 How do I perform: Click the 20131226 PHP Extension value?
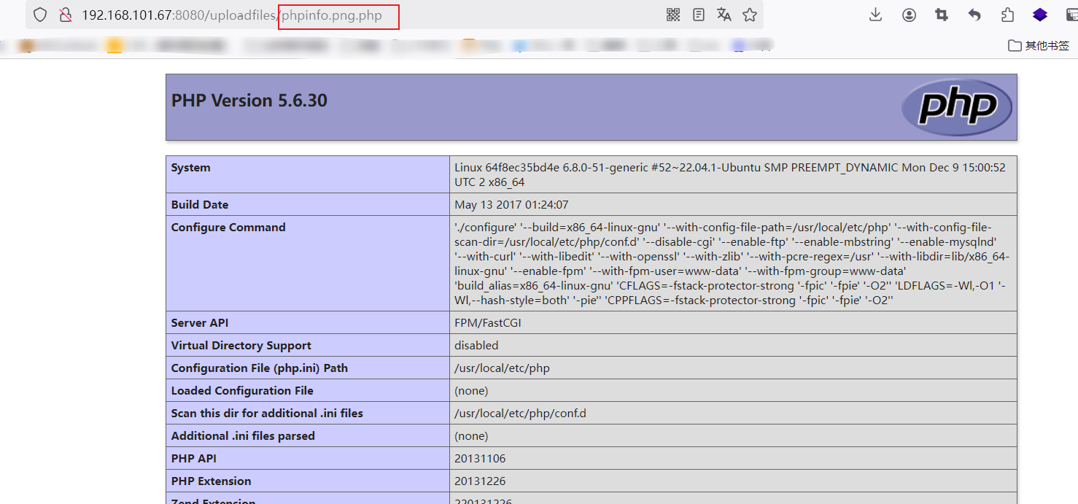point(480,481)
